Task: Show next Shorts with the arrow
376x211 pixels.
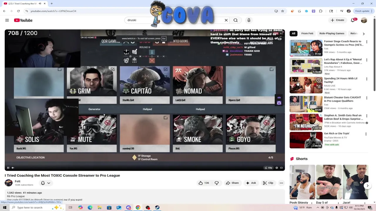Action: [367, 186]
